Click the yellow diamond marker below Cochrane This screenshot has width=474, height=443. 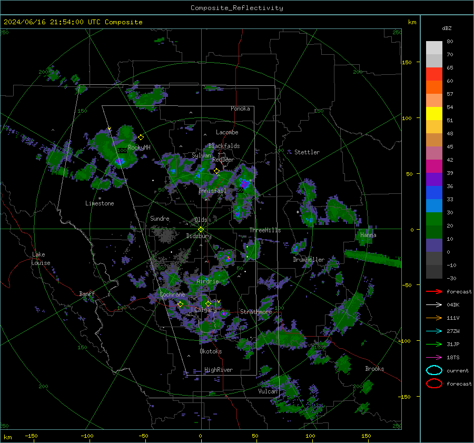click(x=181, y=304)
